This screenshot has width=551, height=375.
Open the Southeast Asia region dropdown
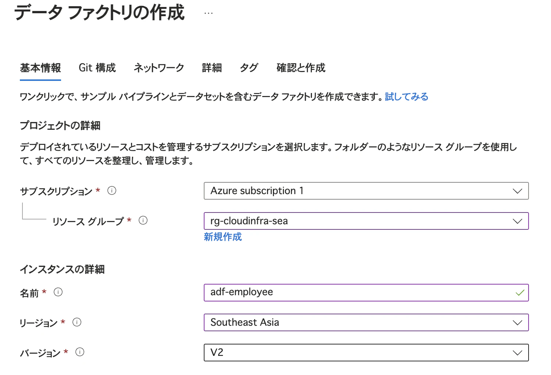(x=517, y=322)
